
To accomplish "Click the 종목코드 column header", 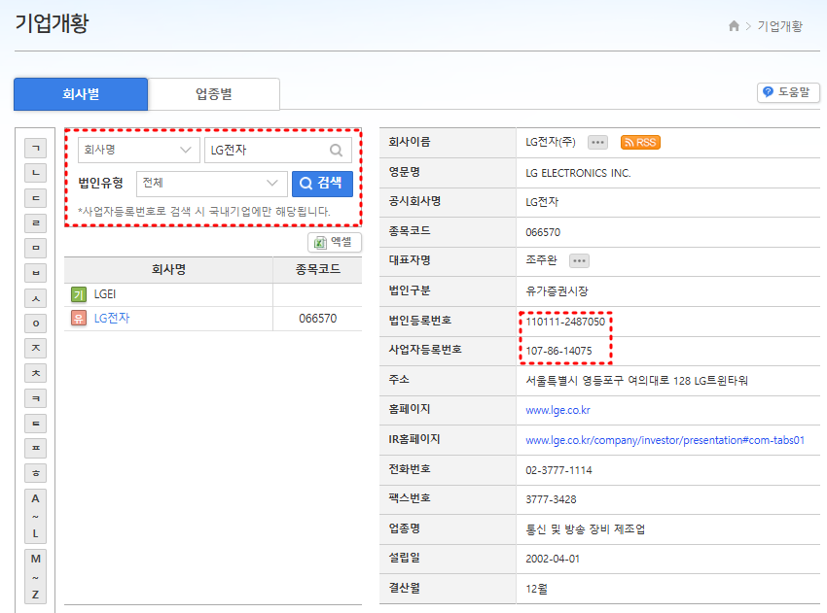I will point(317,270).
